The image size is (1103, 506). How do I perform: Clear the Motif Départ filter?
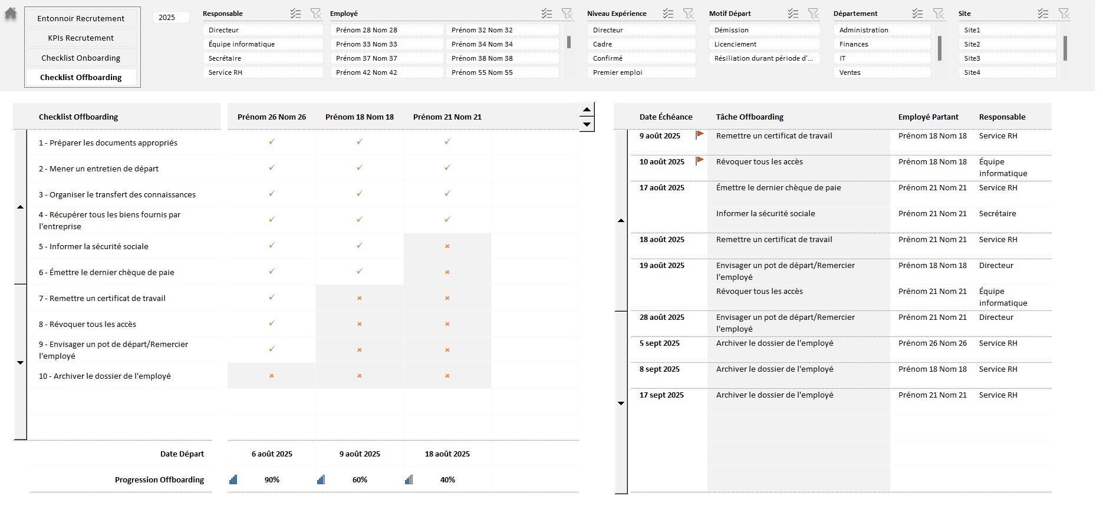point(813,14)
